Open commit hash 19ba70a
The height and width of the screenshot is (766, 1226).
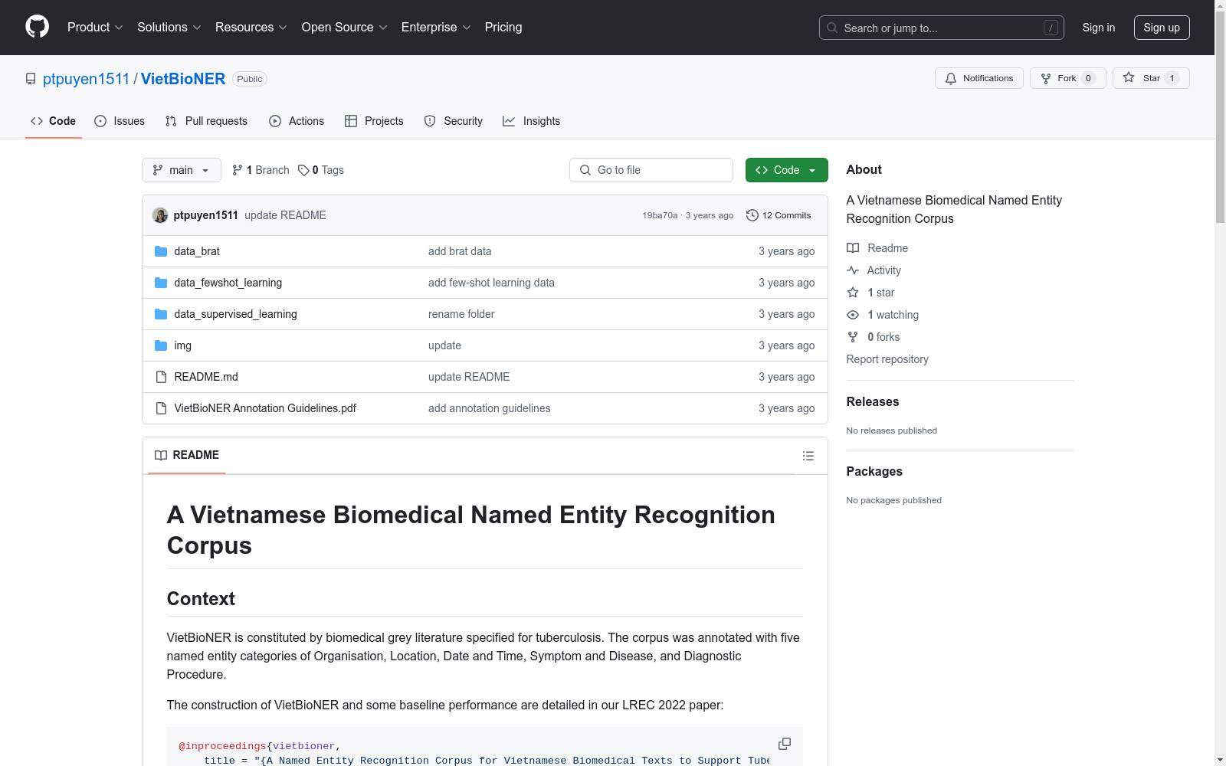click(660, 215)
